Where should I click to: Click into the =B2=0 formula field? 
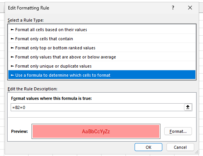click(97, 107)
